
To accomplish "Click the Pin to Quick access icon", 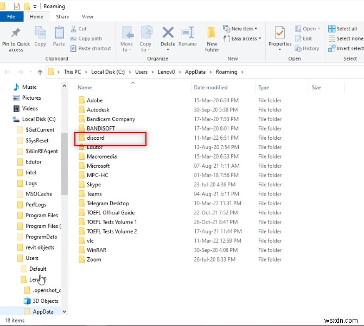I will pos(16,32).
